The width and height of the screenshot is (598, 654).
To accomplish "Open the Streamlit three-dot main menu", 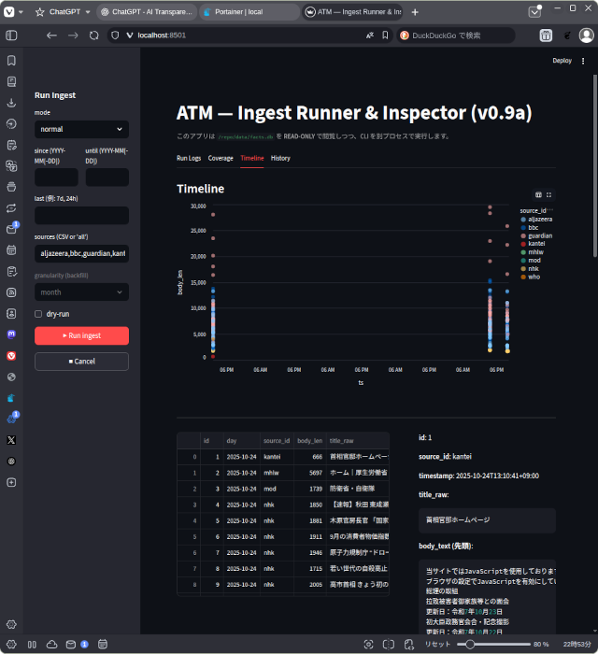I will 584,61.
